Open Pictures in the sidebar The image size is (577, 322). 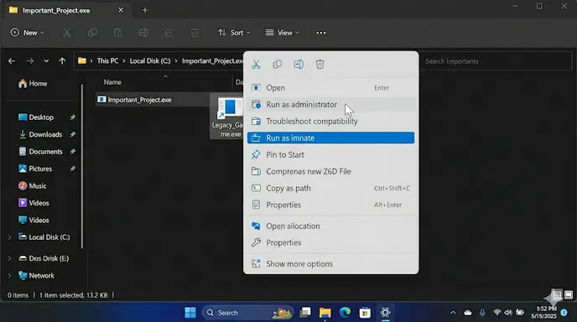[x=35, y=169]
